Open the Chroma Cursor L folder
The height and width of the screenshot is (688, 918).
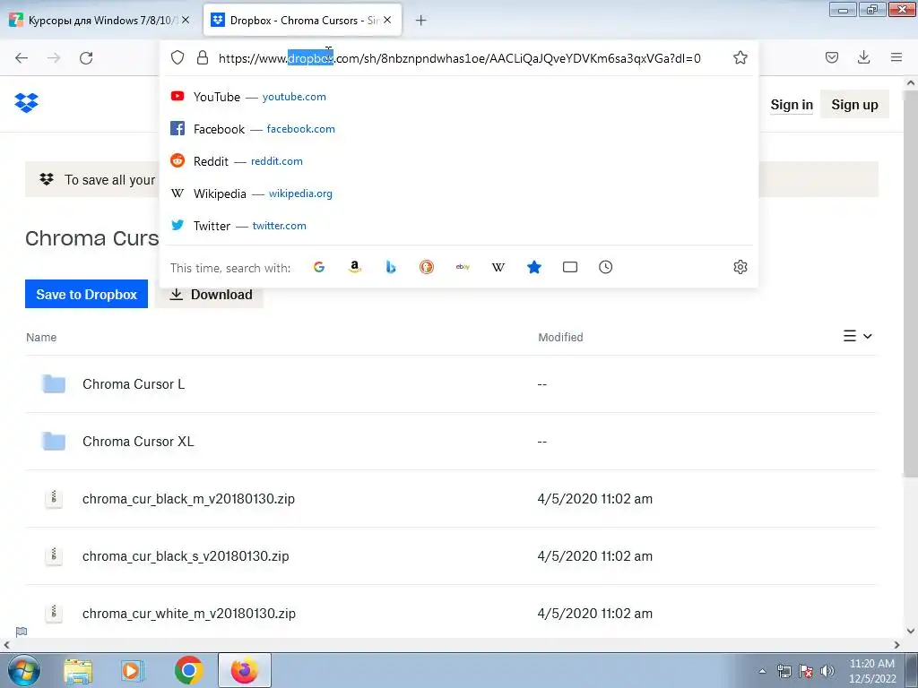pos(134,384)
